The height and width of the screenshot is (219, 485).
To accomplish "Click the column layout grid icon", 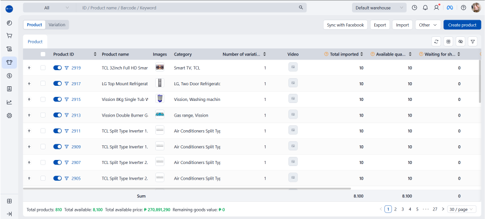I will click(449, 41).
